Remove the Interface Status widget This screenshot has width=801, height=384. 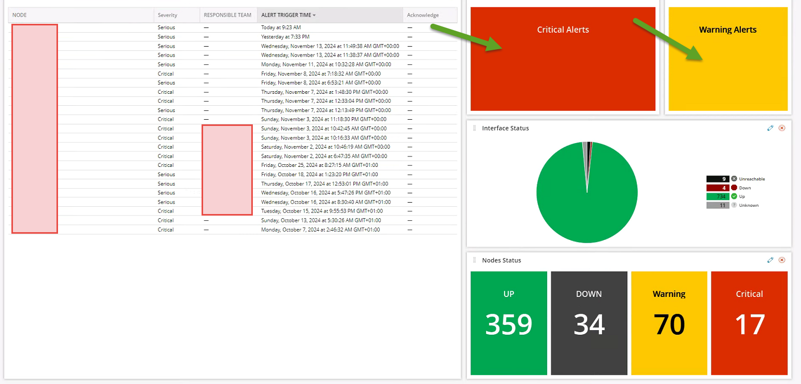tap(782, 128)
